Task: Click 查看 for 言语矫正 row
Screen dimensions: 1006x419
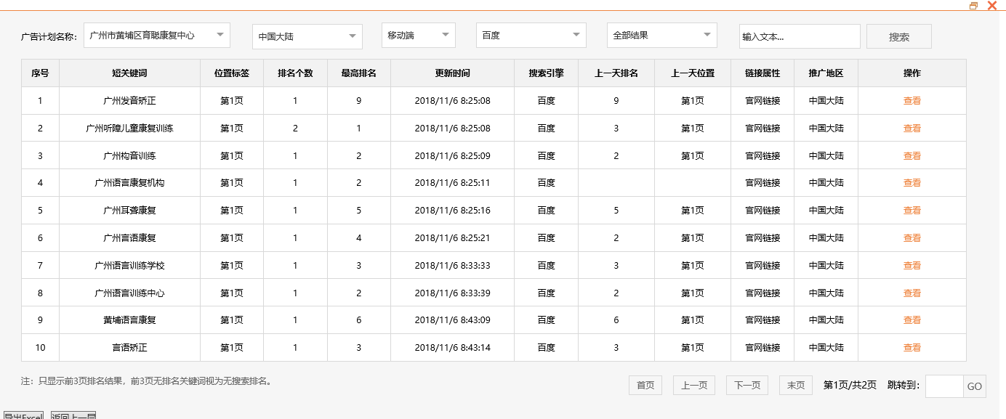Action: 912,348
